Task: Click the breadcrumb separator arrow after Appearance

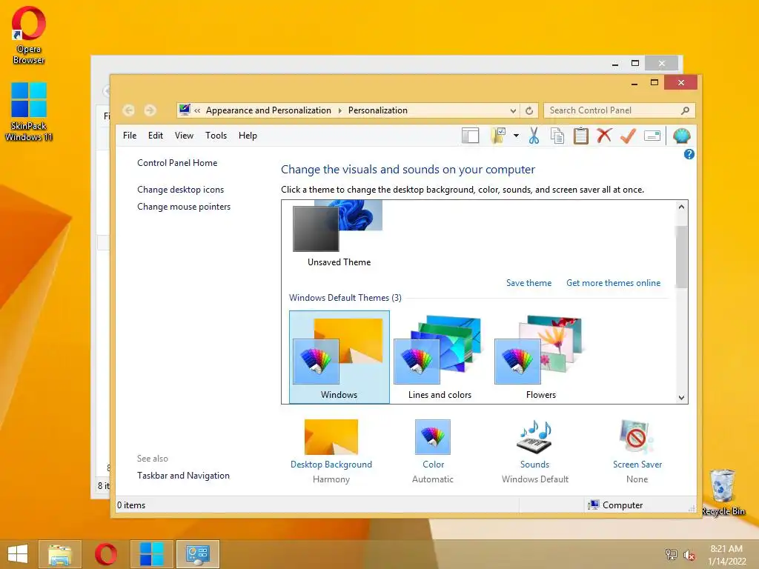Action: point(339,111)
